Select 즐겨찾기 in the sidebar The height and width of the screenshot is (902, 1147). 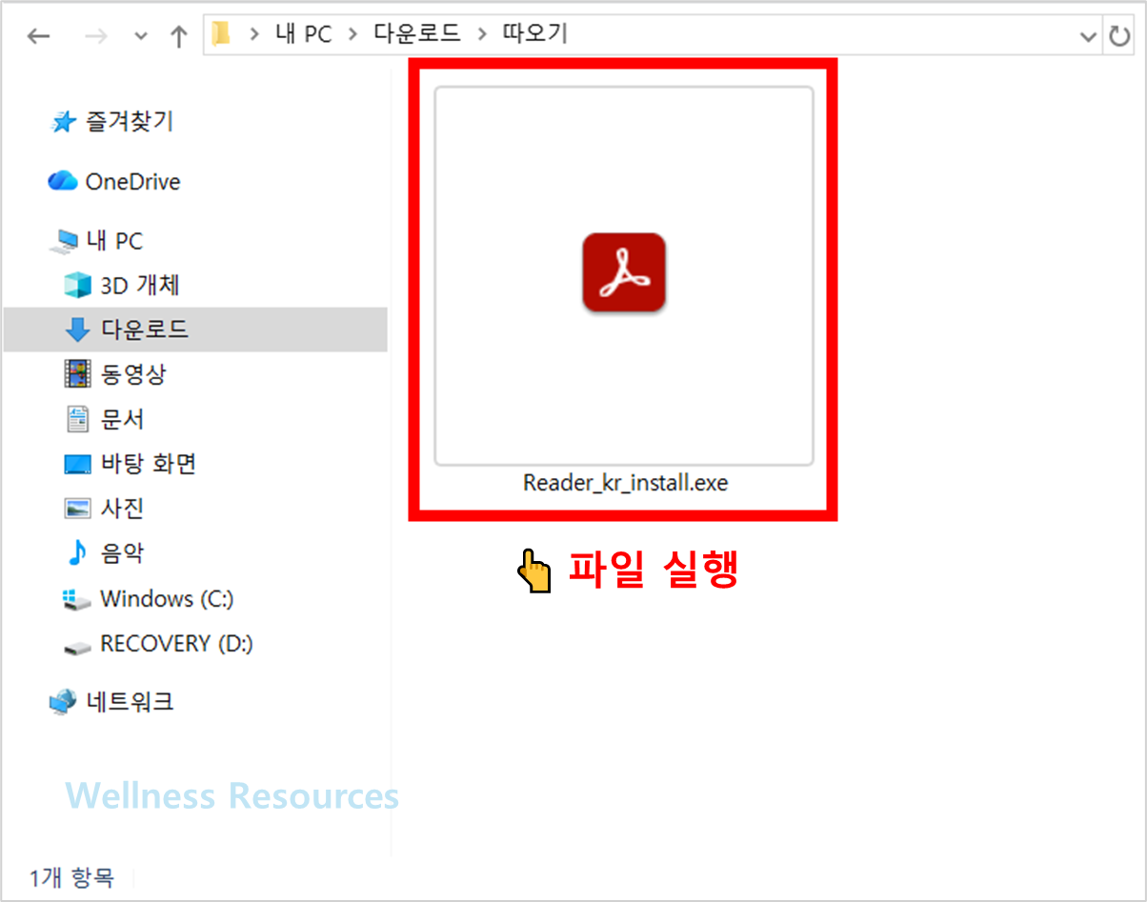[130, 121]
